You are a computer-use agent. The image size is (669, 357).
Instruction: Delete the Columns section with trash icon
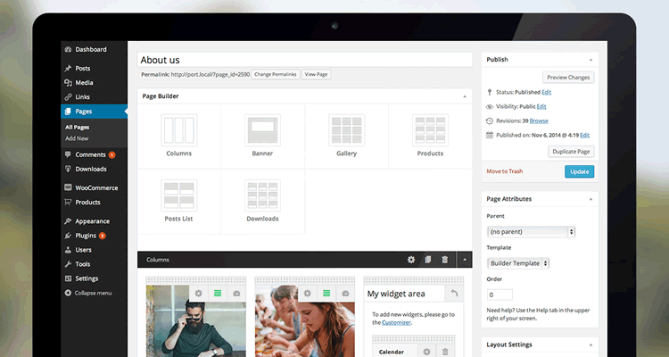(445, 260)
